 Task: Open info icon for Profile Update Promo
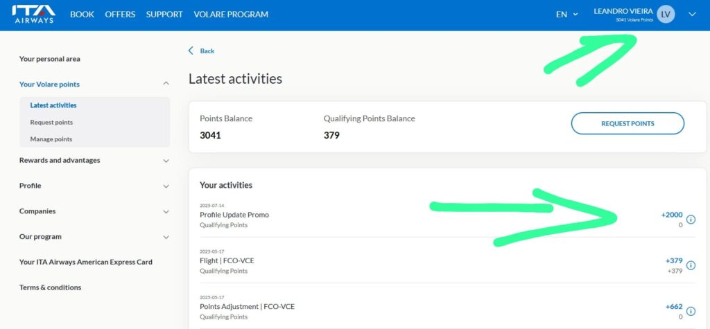tap(691, 220)
